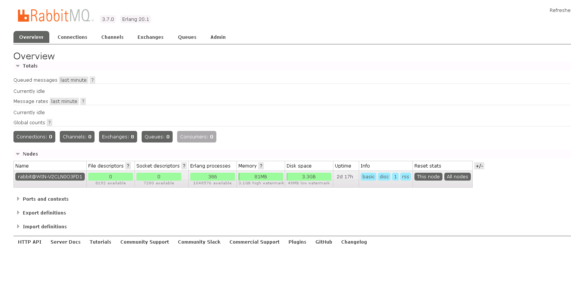
Task: Click the Socket descriptors 0 bar
Action: (x=159, y=177)
